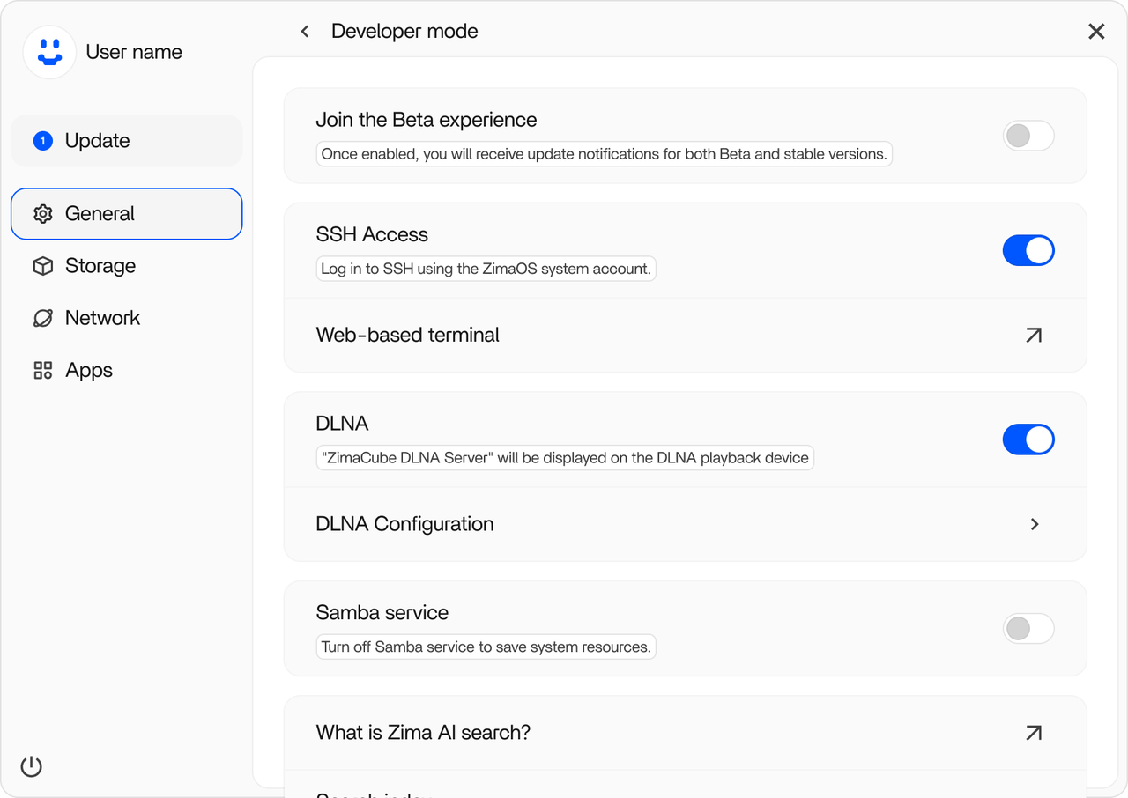
Task: Disable the DLNA toggle switch
Action: click(x=1028, y=440)
